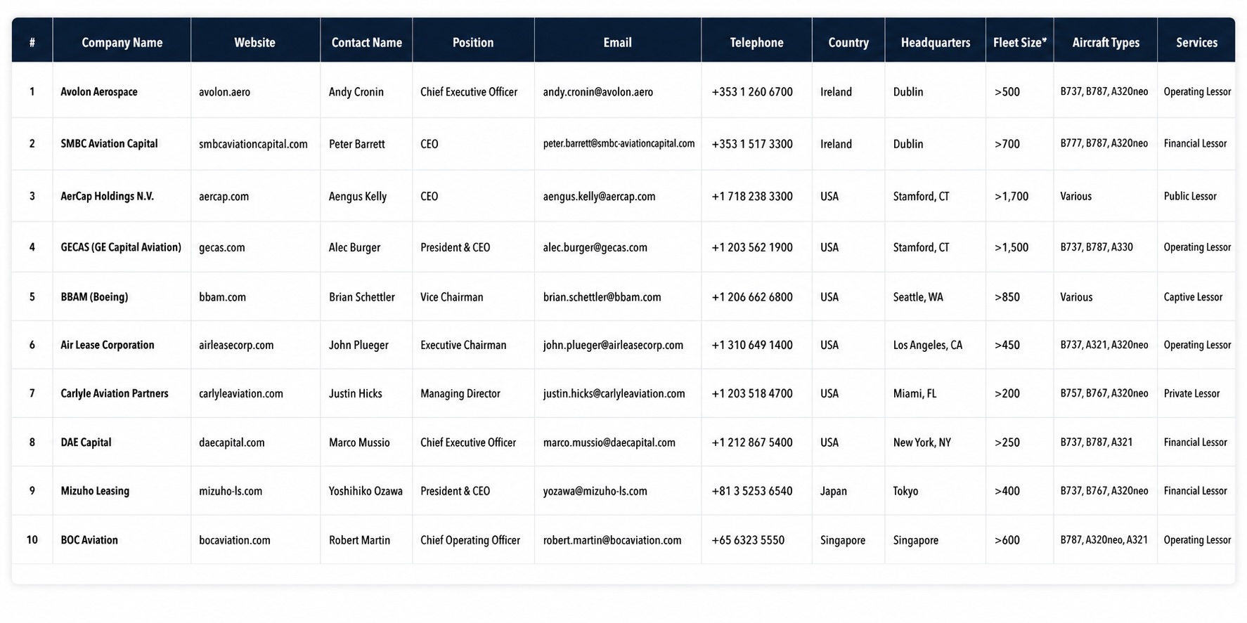The image size is (1247, 623).
Task: Select BBAM (Boeing) company cell
Action: click(94, 296)
